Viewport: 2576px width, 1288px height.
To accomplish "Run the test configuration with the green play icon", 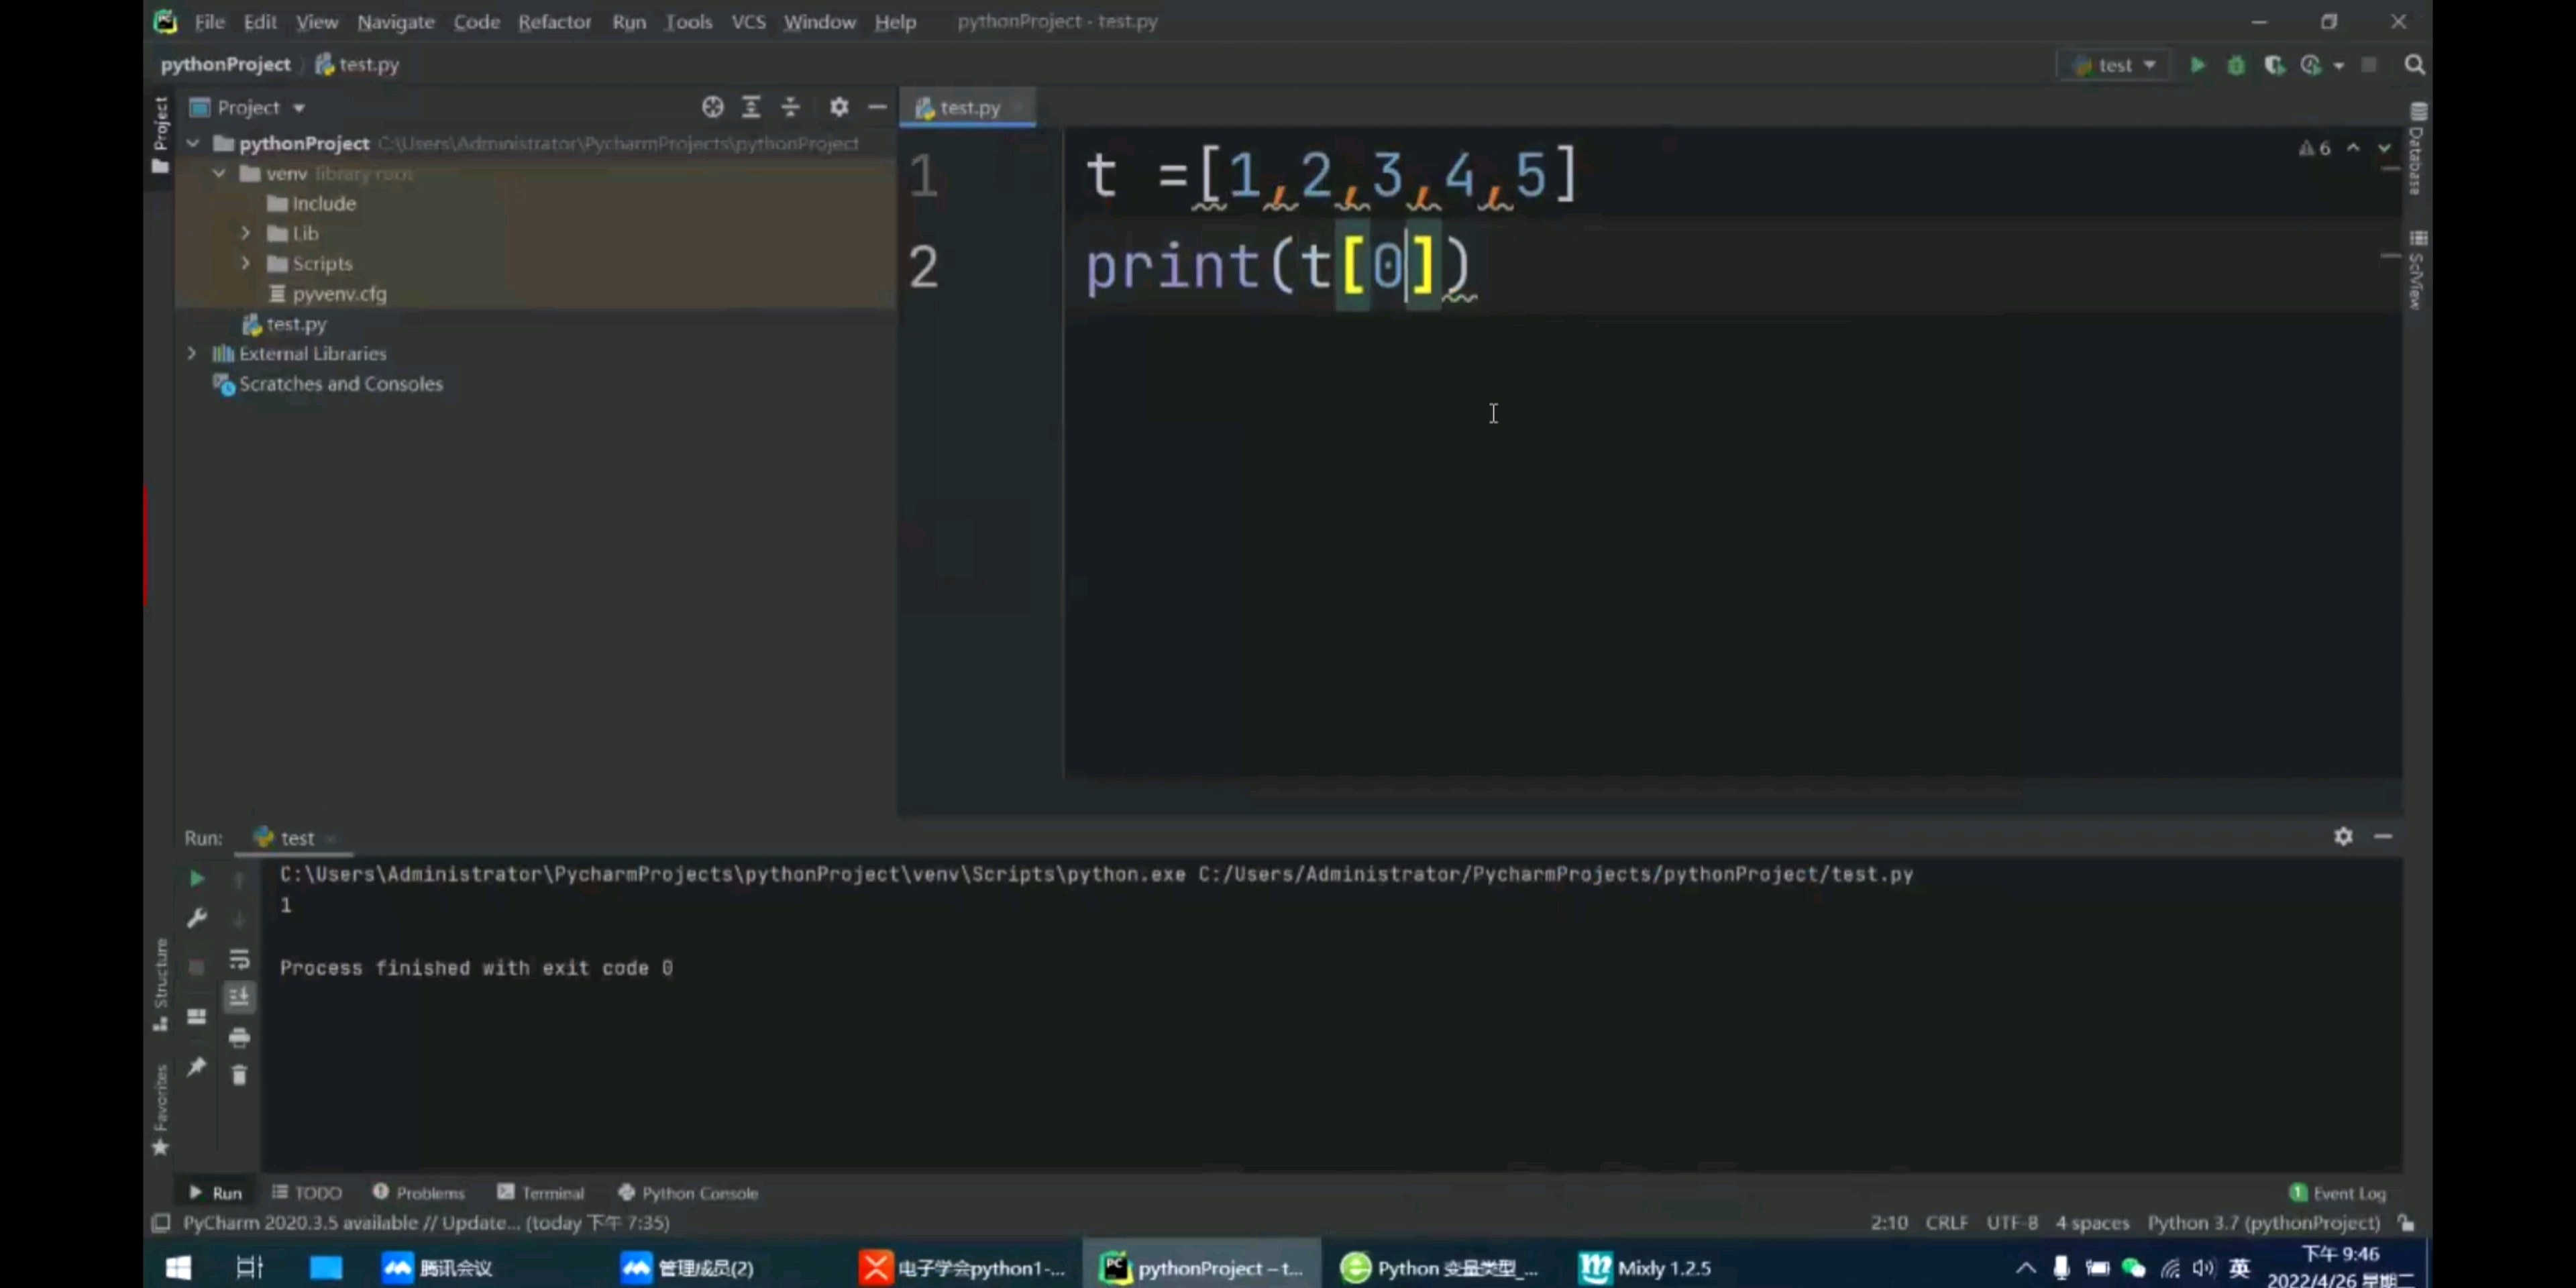I will tap(2197, 65).
